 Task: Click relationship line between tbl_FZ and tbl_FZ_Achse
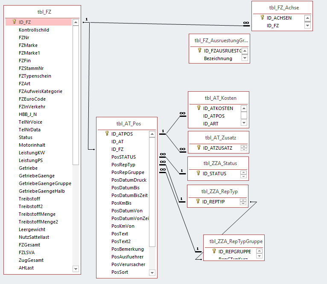(x=167, y=24)
